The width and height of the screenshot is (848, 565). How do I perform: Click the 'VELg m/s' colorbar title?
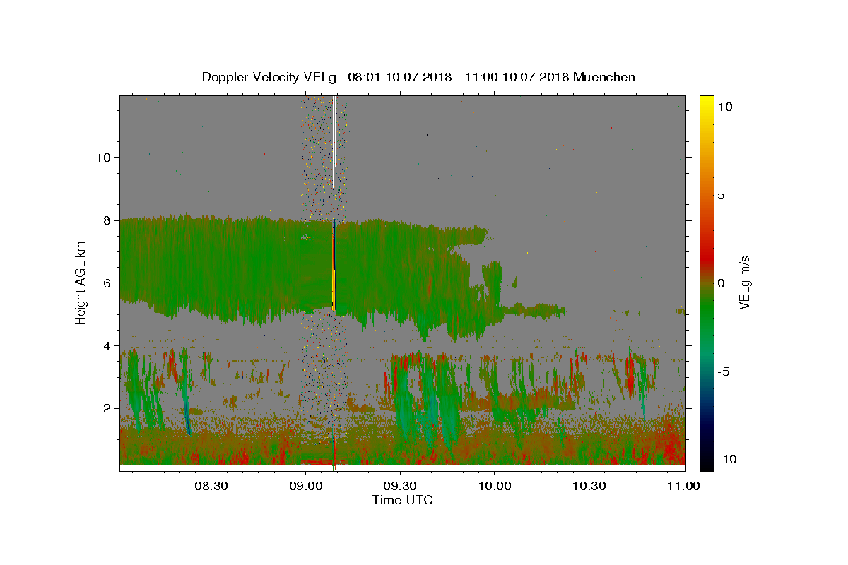pos(744,282)
